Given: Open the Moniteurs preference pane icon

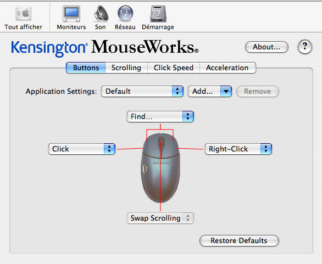Looking at the screenshot, I should point(71,18).
